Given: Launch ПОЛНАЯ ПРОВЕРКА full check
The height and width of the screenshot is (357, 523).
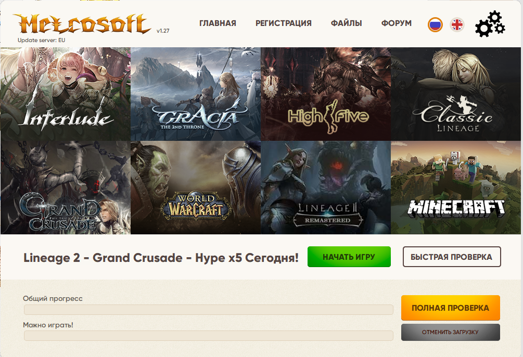Looking at the screenshot, I should [450, 308].
